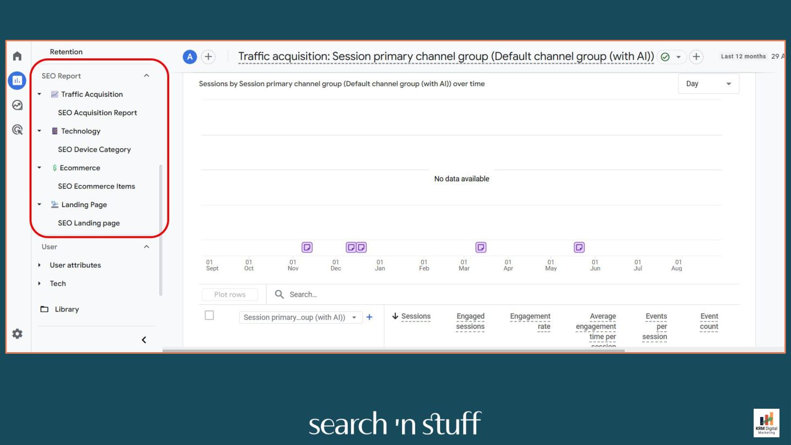Screen dimensions: 791x445
Task: Click the horizontal scrollbar under the table
Action: coord(393,351)
